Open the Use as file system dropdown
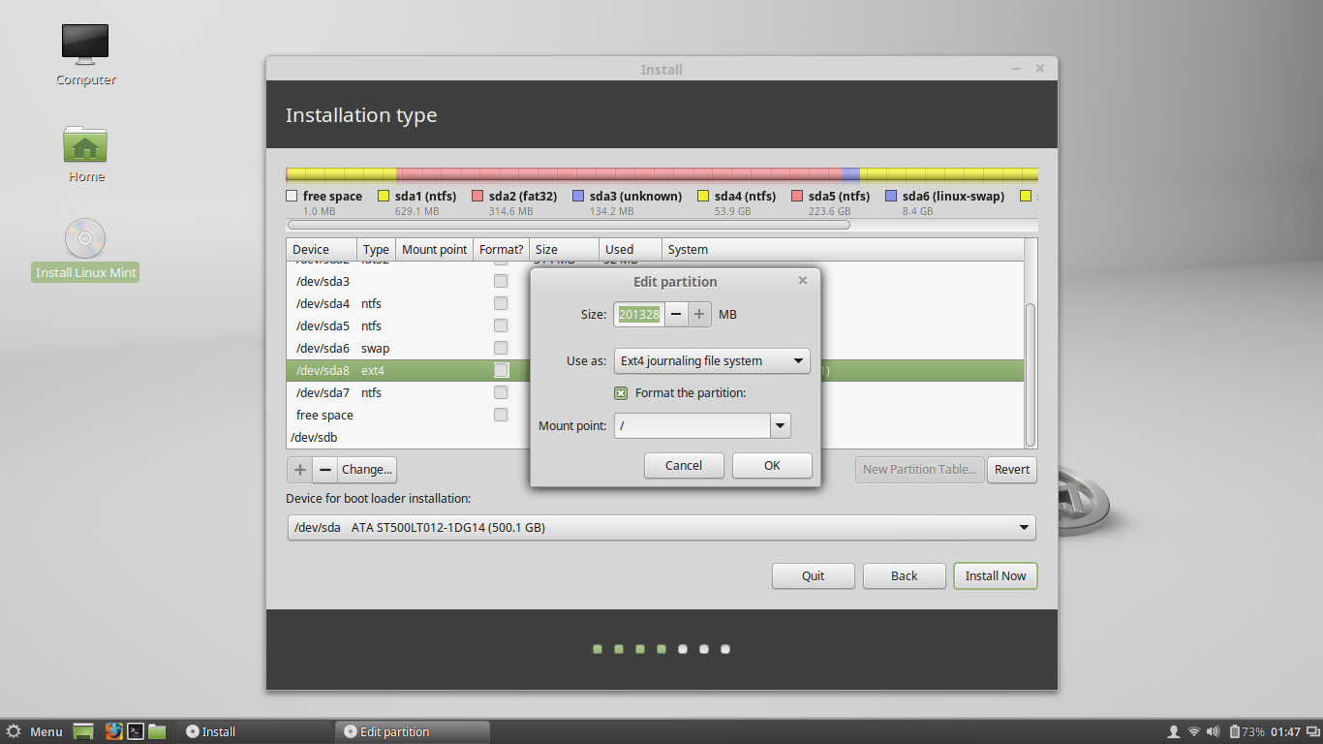This screenshot has width=1323, height=744. click(x=712, y=360)
